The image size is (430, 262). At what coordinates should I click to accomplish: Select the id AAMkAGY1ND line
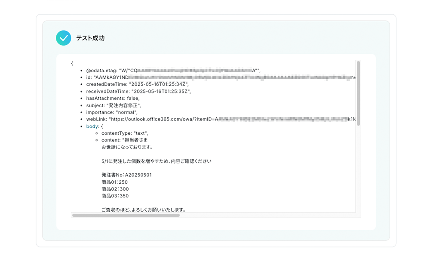(x=221, y=77)
